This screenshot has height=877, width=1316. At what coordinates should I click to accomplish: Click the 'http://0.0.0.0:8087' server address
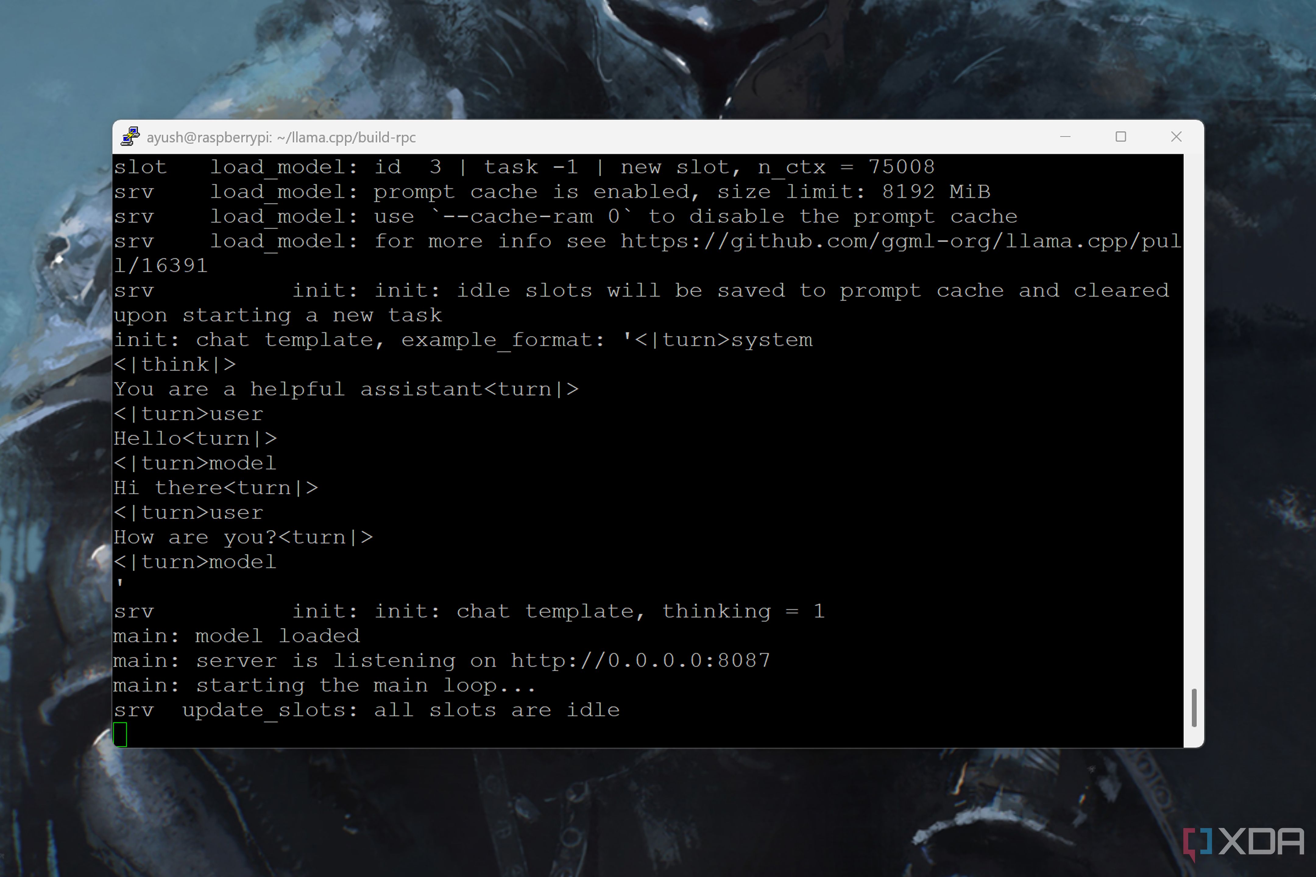coord(641,660)
